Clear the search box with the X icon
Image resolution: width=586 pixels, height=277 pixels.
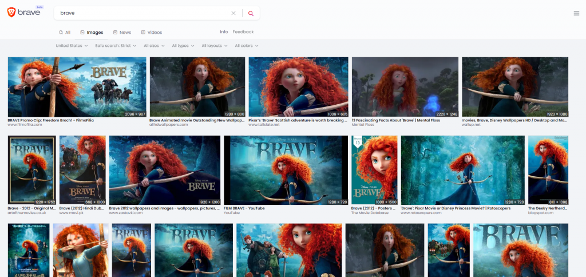tap(233, 13)
